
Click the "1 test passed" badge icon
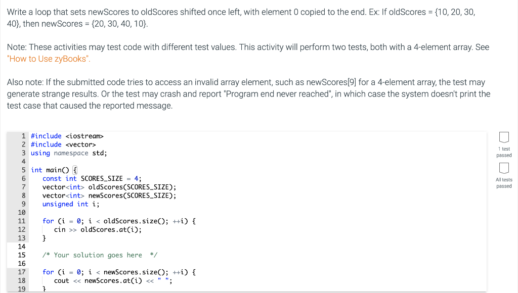504,137
